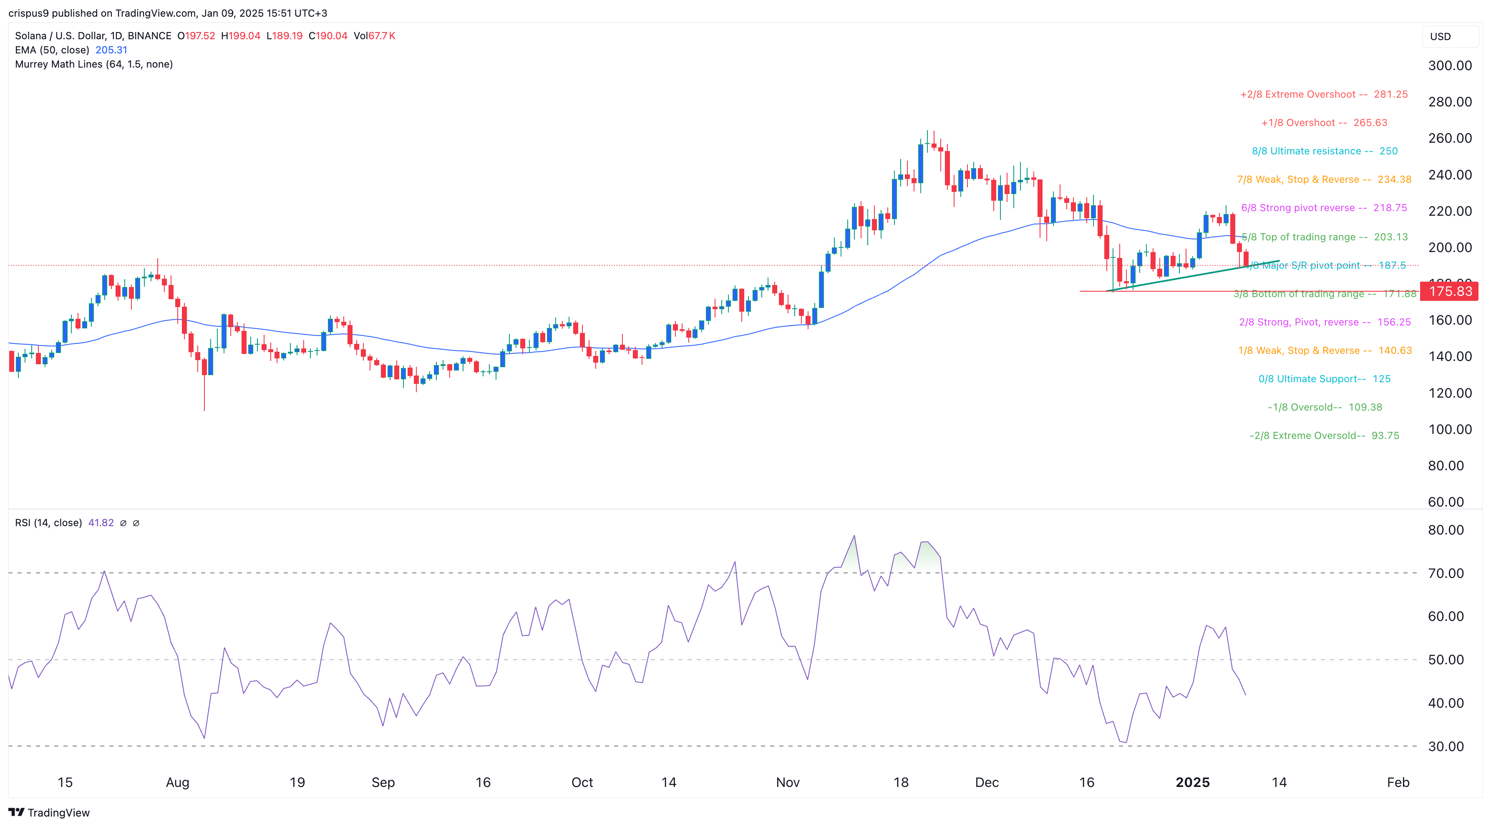Click the TradingView logo icon
The image size is (1491, 827).
point(16,812)
